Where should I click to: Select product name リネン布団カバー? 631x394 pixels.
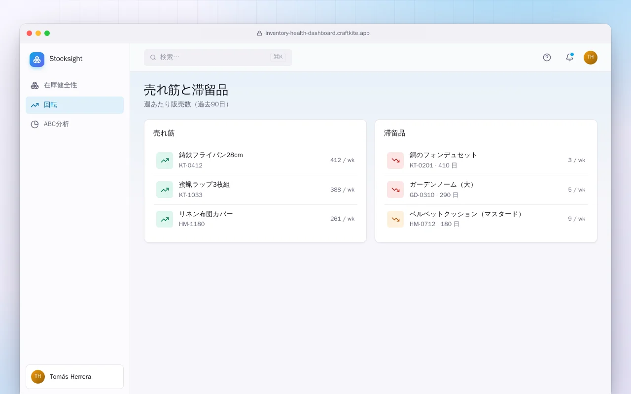tap(206, 214)
